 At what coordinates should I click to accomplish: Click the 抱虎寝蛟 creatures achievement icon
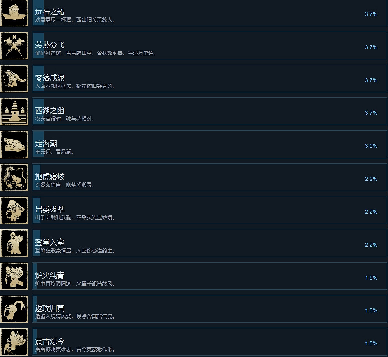[x=14, y=177]
